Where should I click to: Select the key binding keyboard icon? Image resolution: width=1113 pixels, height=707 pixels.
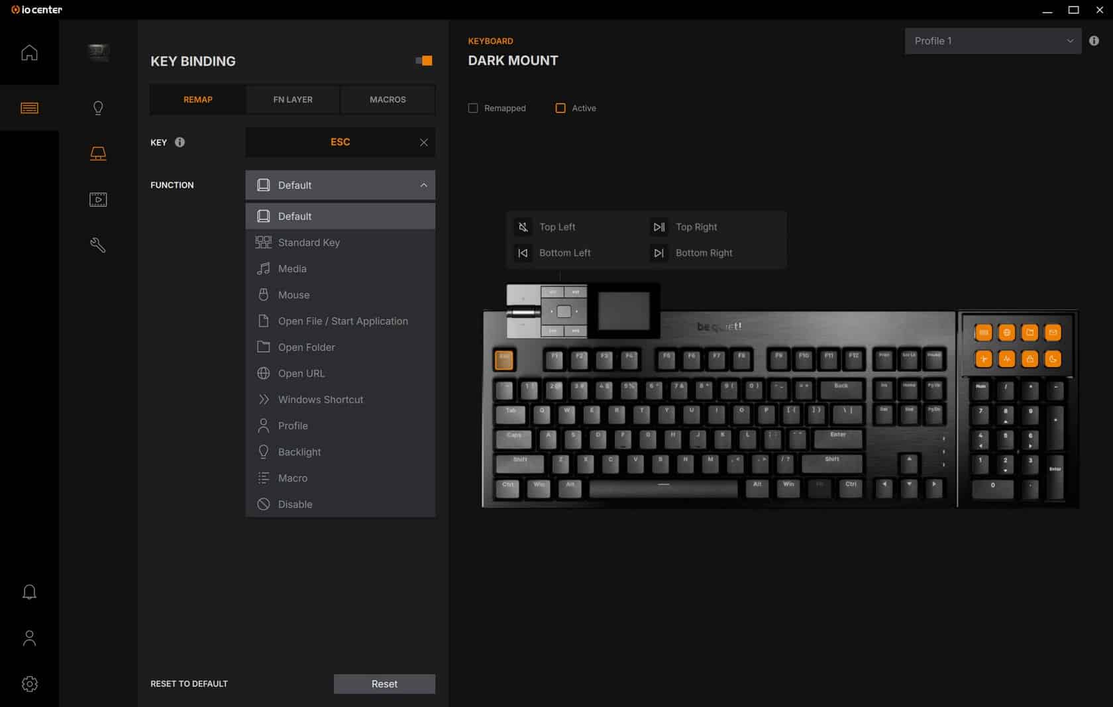[98, 154]
